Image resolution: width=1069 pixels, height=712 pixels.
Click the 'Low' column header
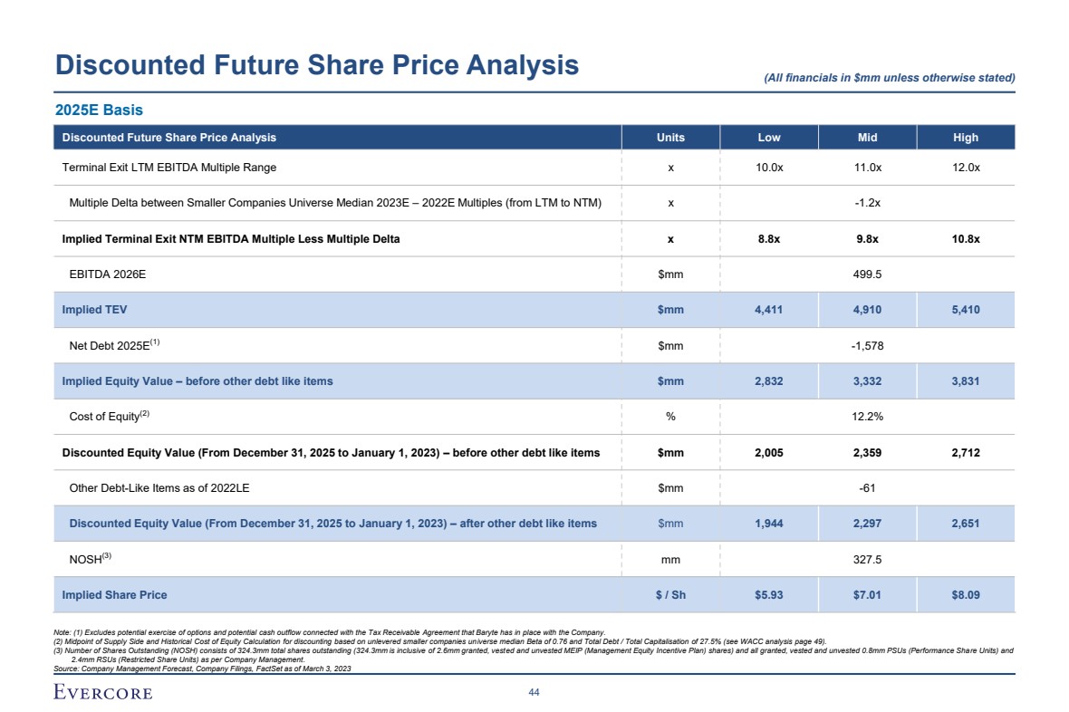point(768,138)
